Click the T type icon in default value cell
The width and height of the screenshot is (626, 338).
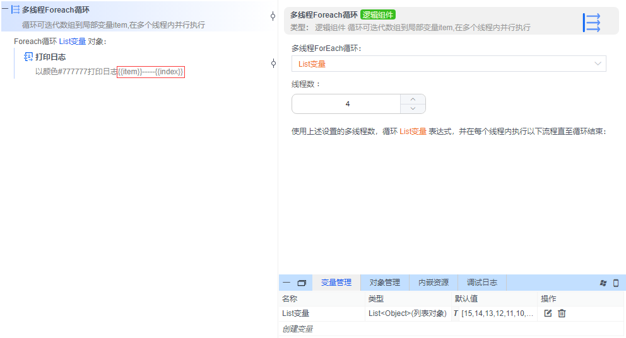456,313
